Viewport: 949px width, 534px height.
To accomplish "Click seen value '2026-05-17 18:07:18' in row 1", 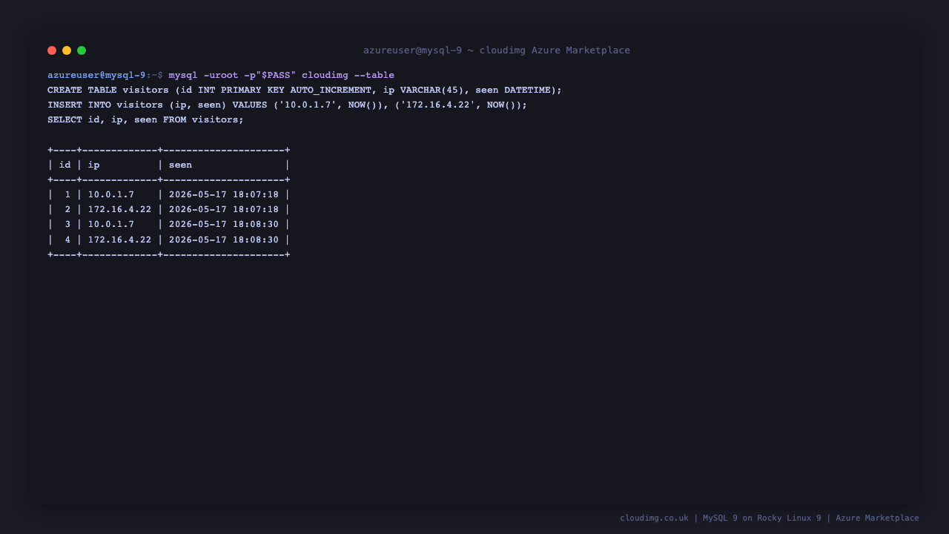I will (x=224, y=195).
